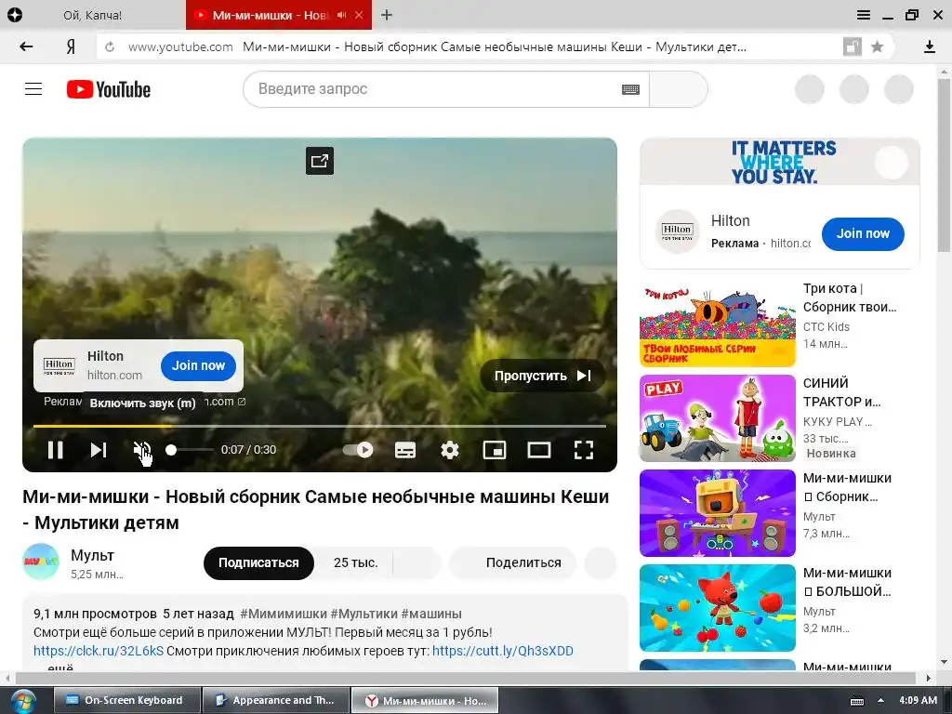
Task: Open the YouTube hamburger guide menu
Action: coord(33,89)
